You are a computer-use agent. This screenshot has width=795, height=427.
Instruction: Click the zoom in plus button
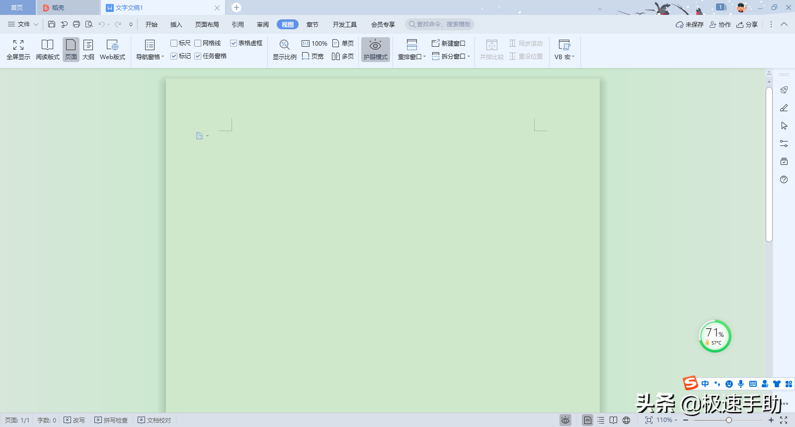771,420
